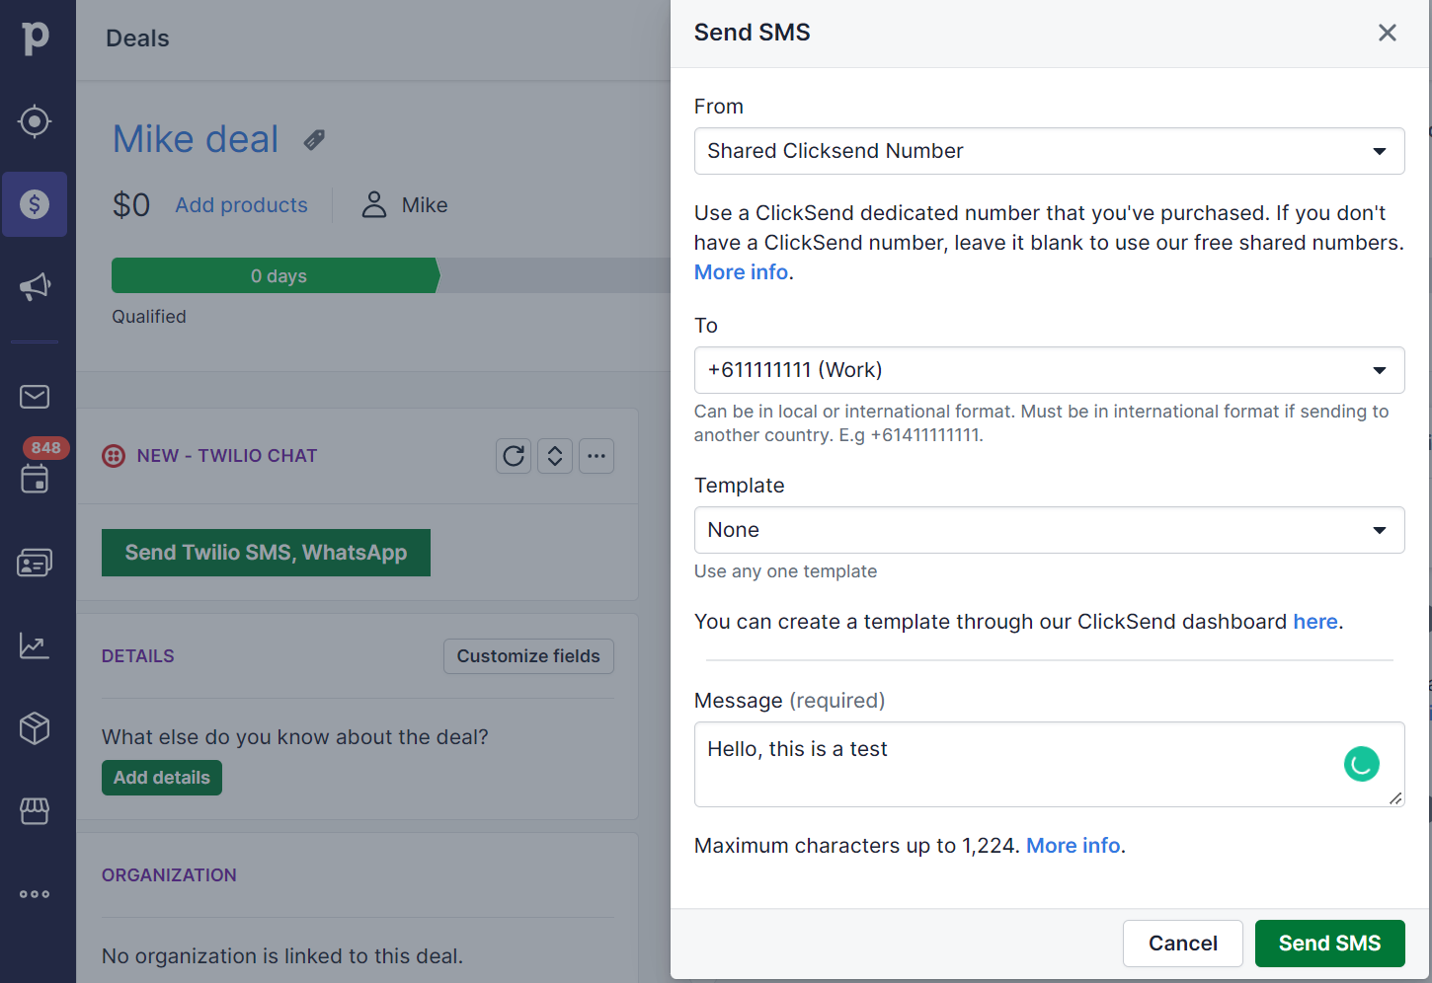Image resolution: width=1432 pixels, height=983 pixels.
Task: Reload the Twilio Chat panel
Action: [x=514, y=456]
